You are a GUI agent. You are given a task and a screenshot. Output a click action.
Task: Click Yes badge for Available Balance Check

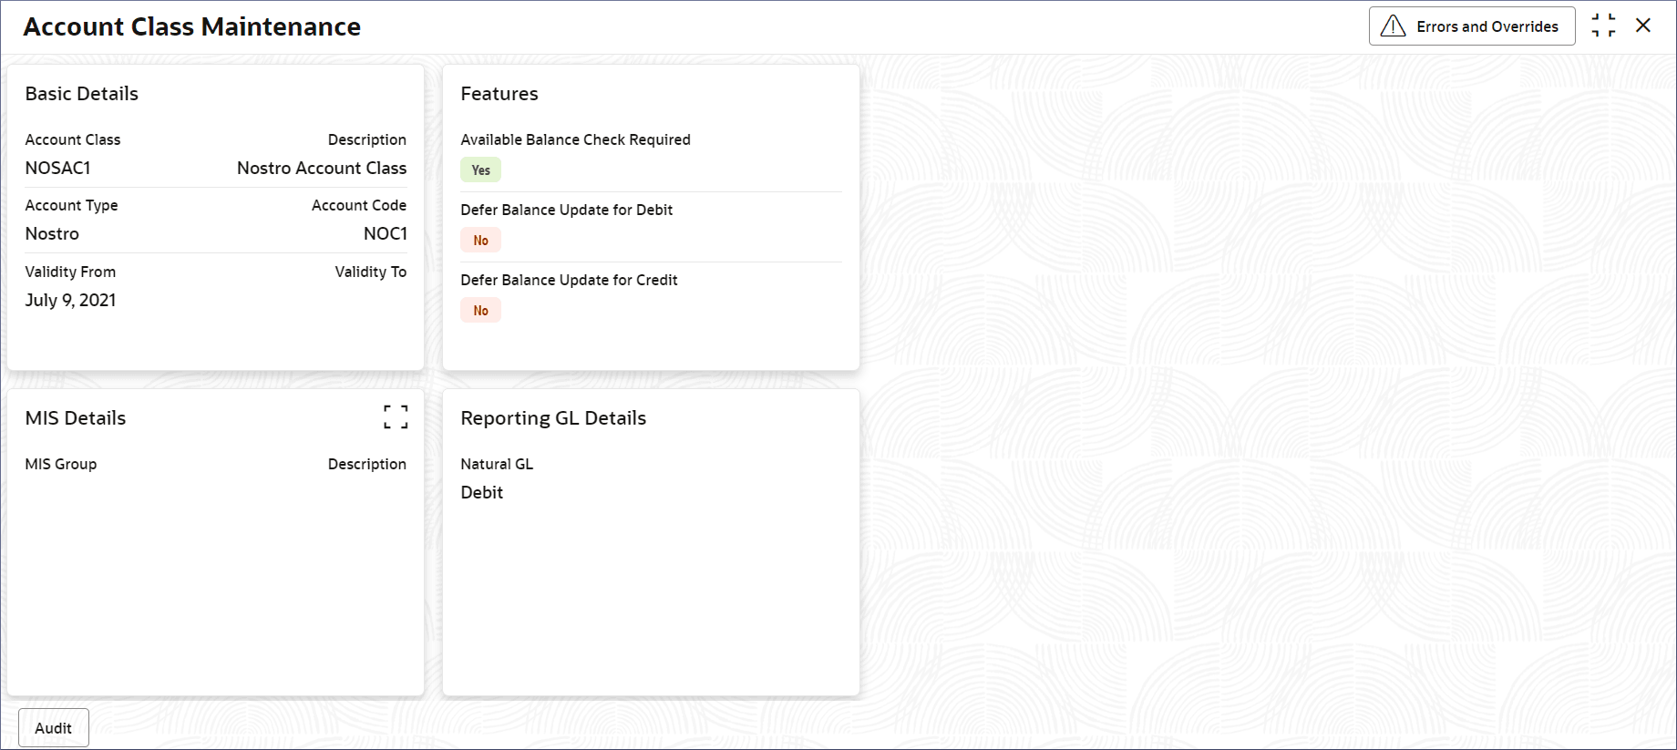(x=480, y=170)
